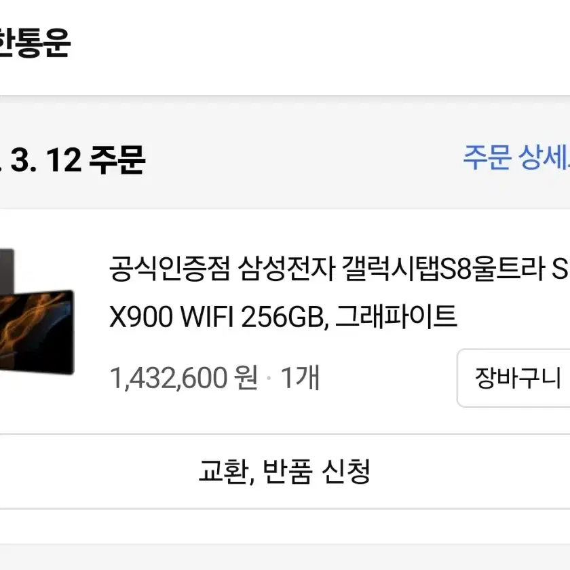Image resolution: width=570 pixels, height=570 pixels.
Task: Click the orange-wave tablet screen in the product image
Action: click(x=37, y=332)
